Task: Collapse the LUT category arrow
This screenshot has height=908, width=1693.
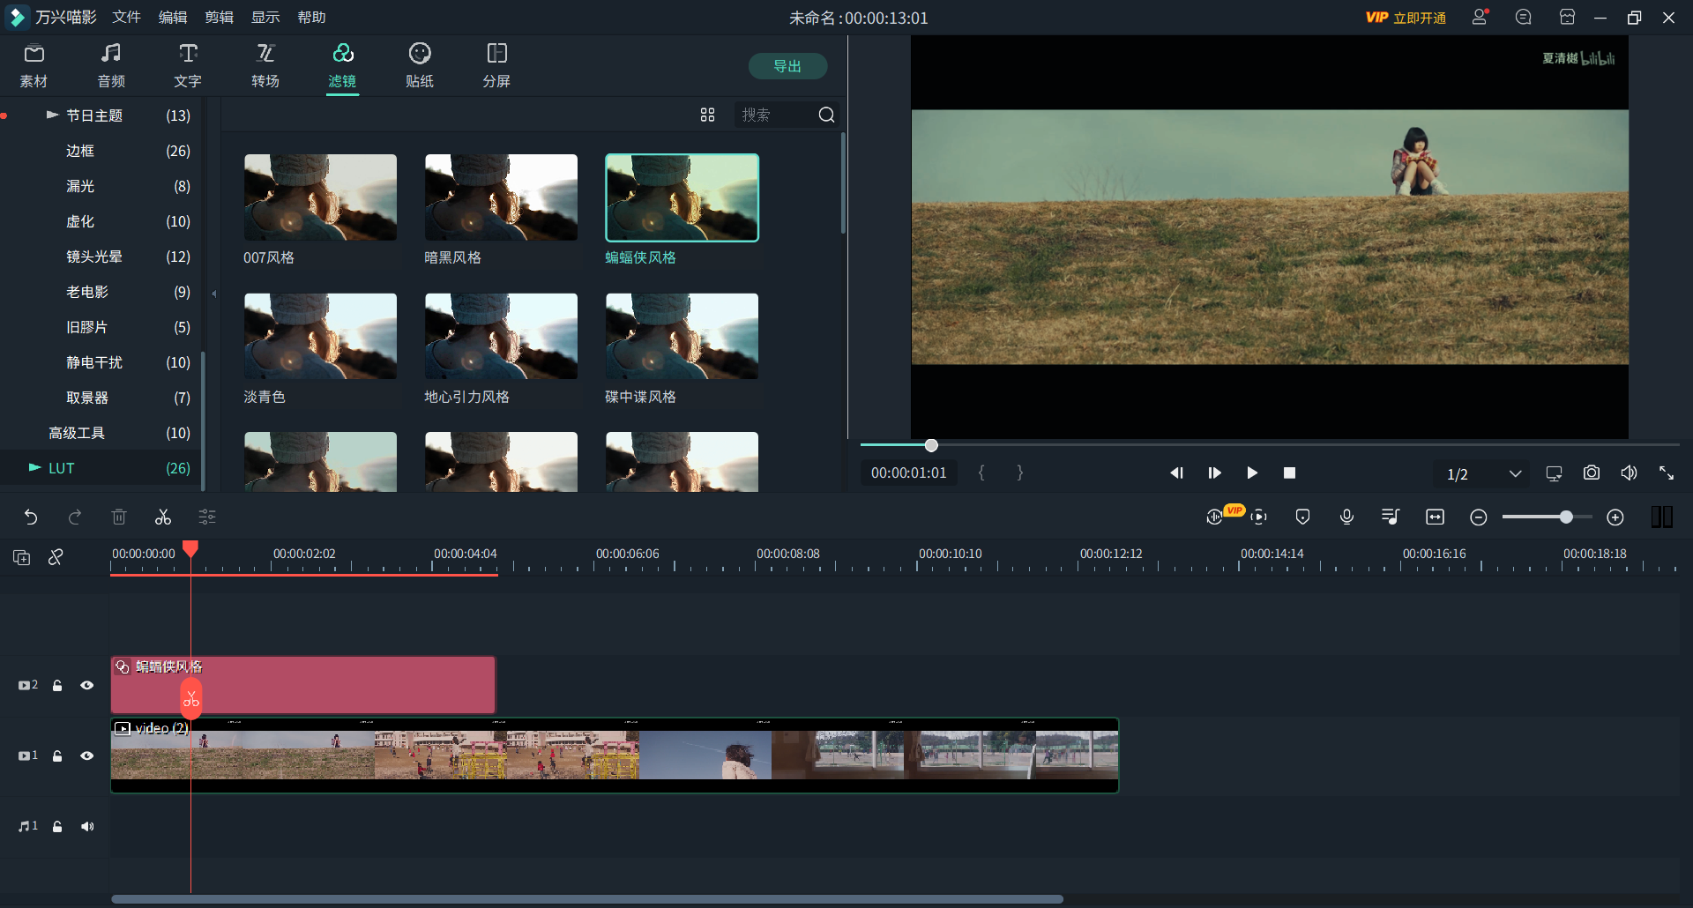Action: point(35,468)
